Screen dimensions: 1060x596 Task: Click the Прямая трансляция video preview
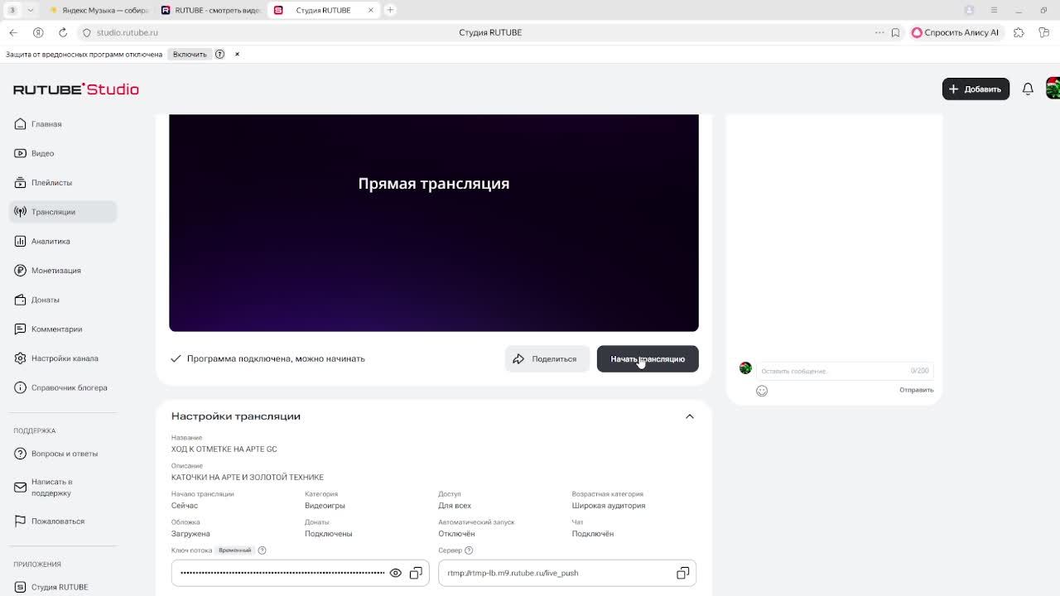point(434,223)
